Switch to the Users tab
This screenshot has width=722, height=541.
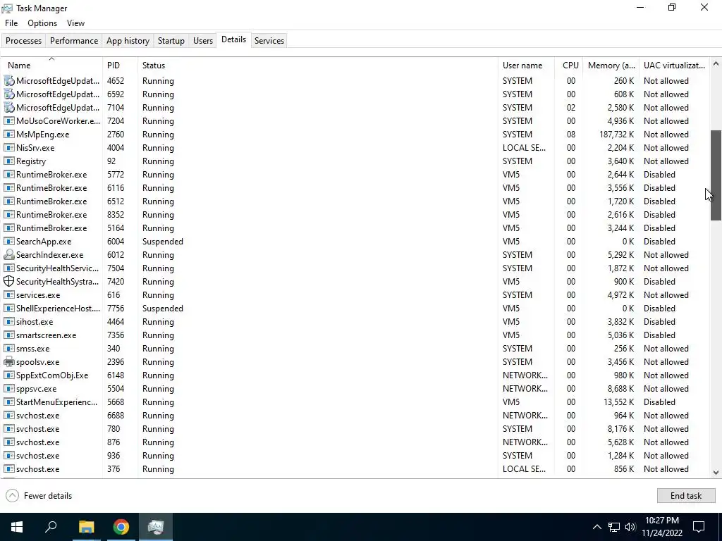point(203,40)
